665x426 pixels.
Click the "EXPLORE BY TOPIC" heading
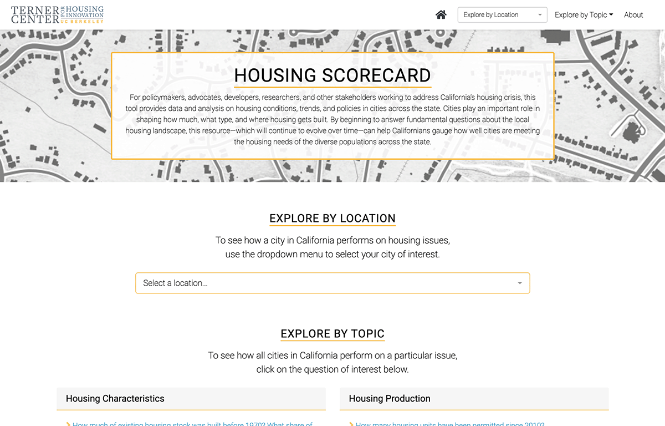click(x=332, y=333)
